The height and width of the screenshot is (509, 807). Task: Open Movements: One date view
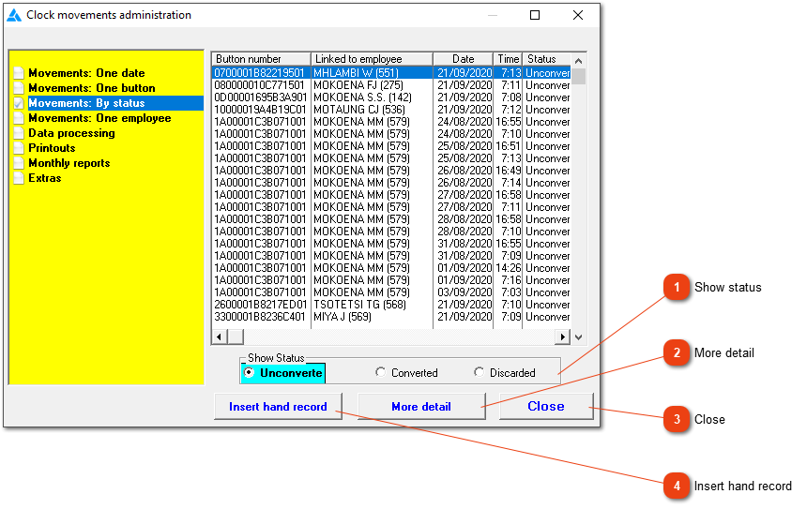click(86, 73)
